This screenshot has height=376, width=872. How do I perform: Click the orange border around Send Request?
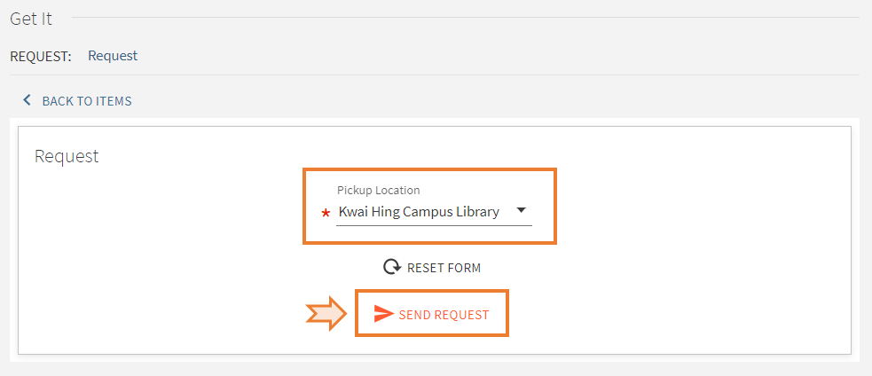click(x=432, y=291)
